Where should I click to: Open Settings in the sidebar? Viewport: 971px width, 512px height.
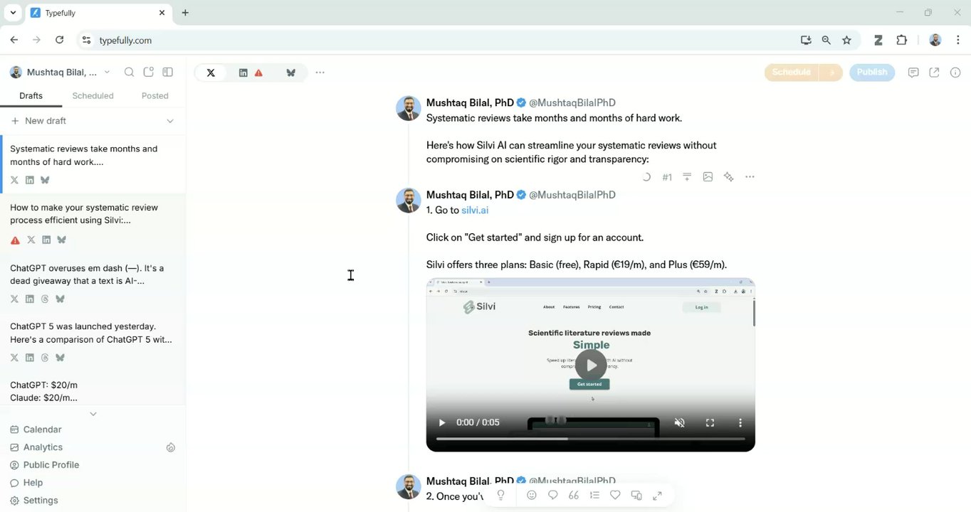(34, 501)
